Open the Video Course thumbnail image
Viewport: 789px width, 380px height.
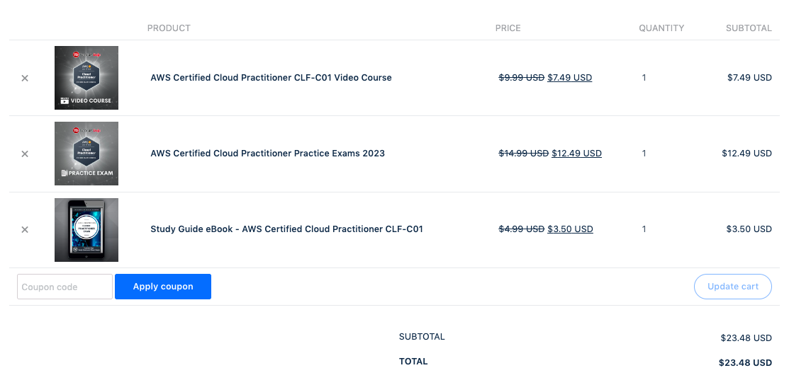point(86,78)
